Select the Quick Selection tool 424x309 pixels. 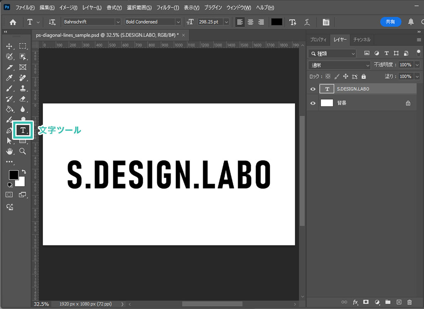click(x=9, y=57)
